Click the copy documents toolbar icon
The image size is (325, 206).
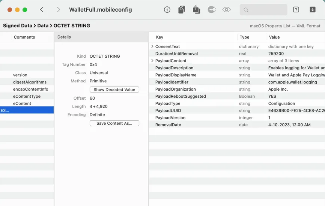pyautogui.click(x=182, y=10)
